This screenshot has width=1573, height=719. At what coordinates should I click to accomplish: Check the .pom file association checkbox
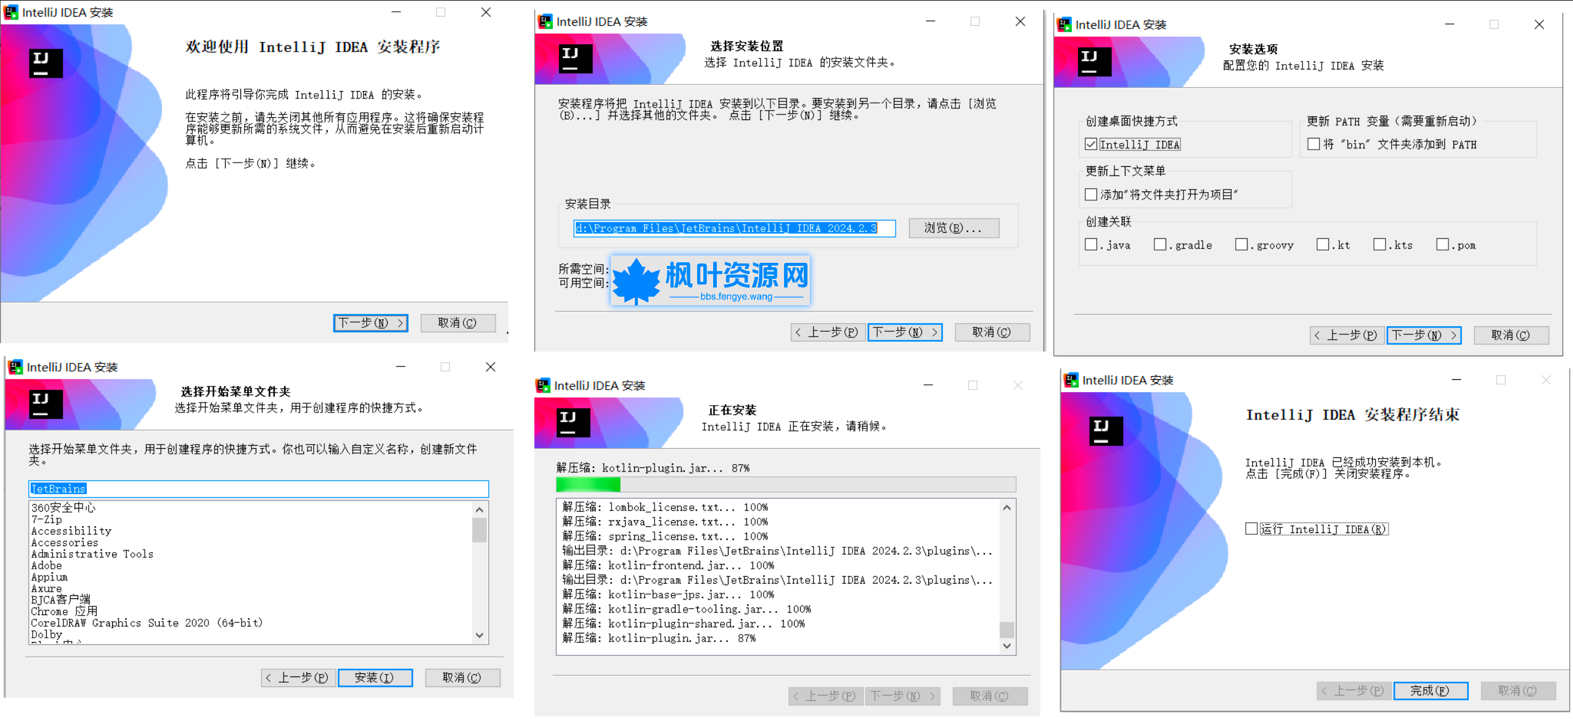pos(1442,244)
